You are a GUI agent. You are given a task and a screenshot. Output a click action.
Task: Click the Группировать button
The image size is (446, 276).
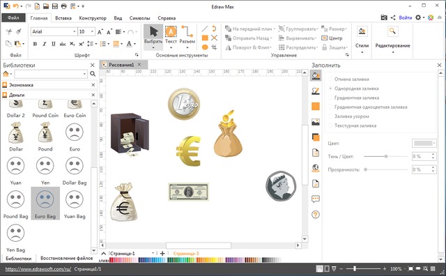[x=298, y=29]
